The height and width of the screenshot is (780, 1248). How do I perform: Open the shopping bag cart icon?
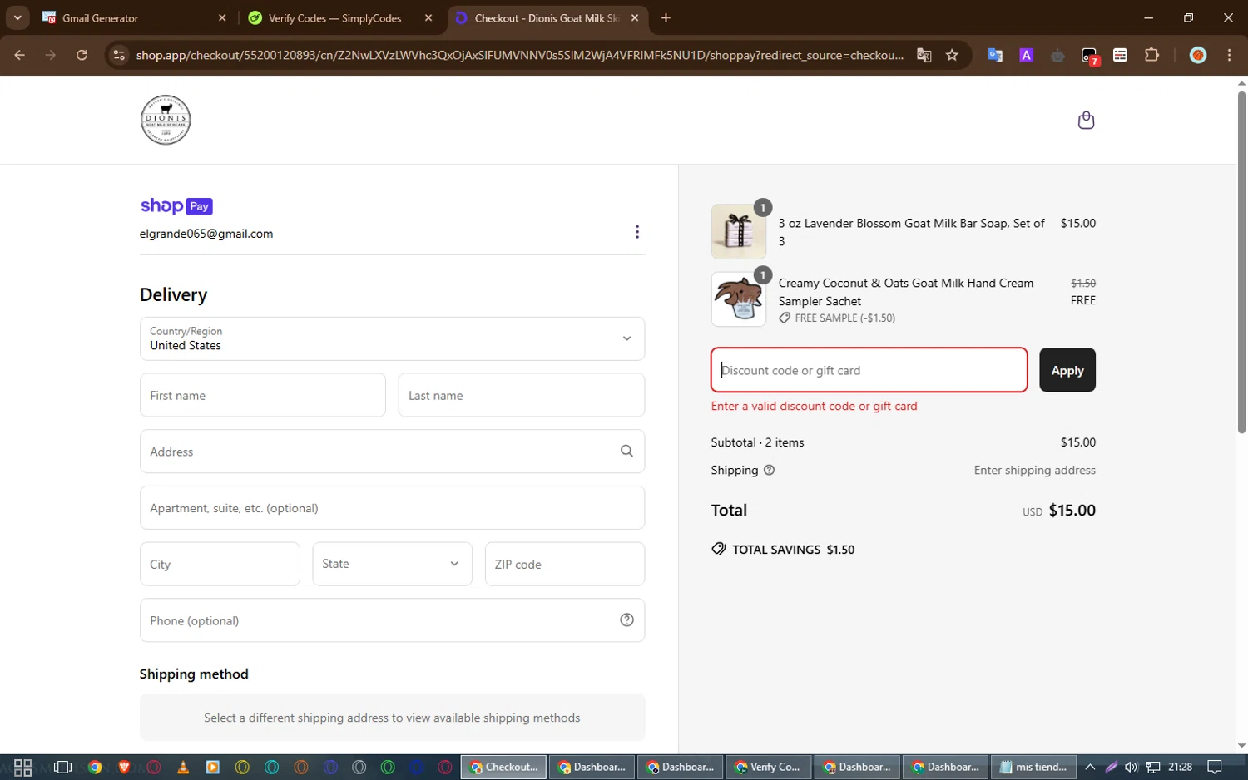click(x=1086, y=121)
